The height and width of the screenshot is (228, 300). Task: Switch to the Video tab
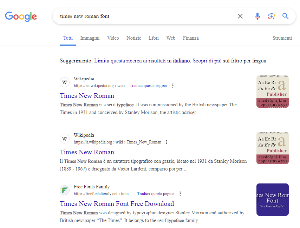113,38
